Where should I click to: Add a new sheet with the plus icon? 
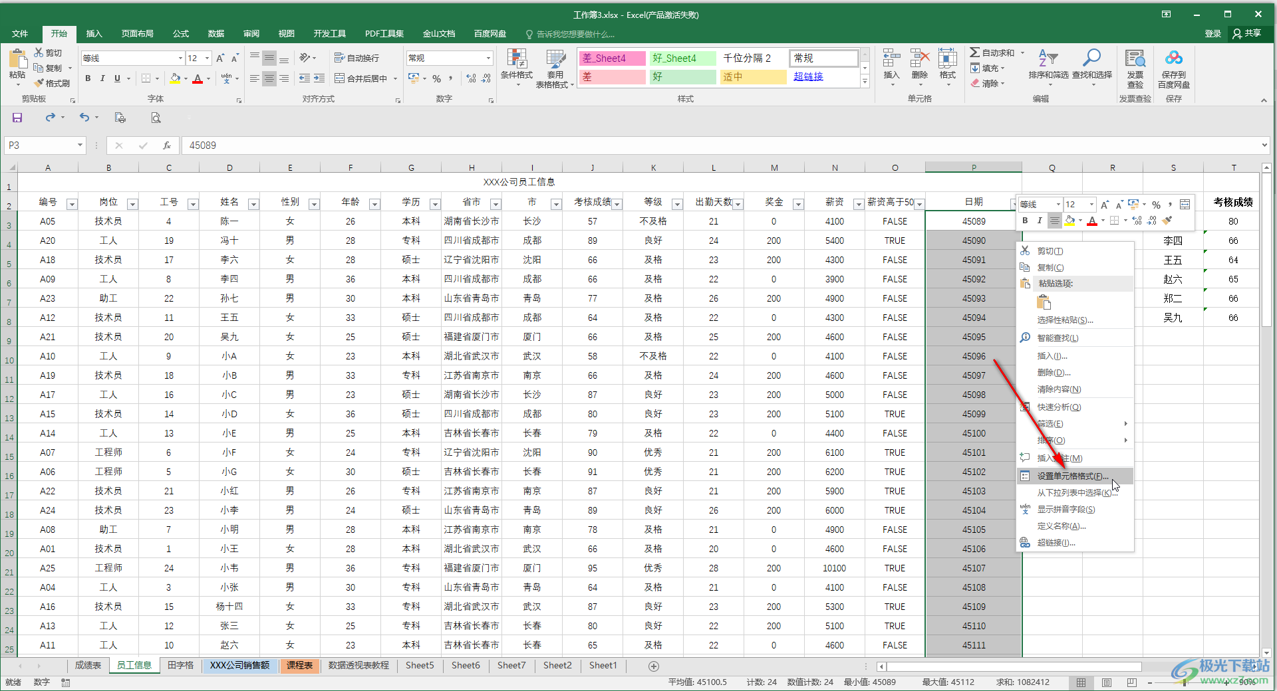654,666
